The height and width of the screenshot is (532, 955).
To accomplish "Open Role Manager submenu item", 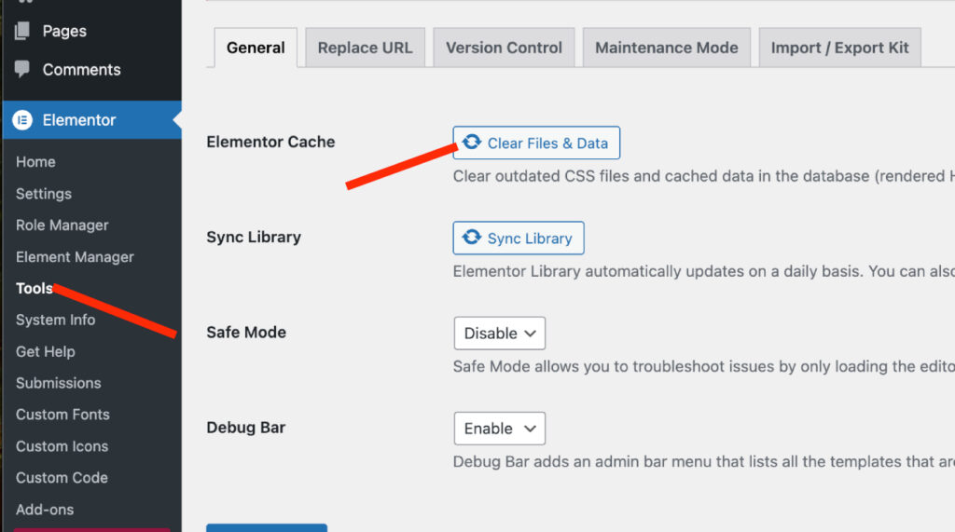I will (x=62, y=225).
